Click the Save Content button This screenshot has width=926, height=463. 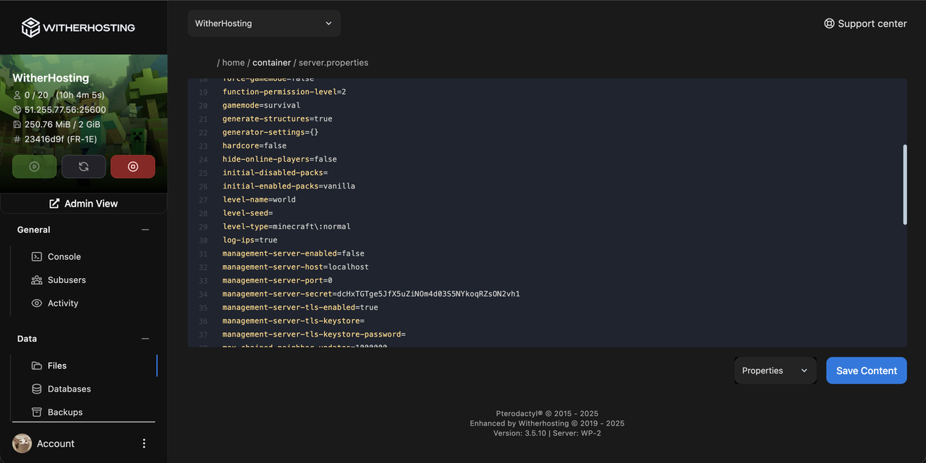pyautogui.click(x=866, y=371)
